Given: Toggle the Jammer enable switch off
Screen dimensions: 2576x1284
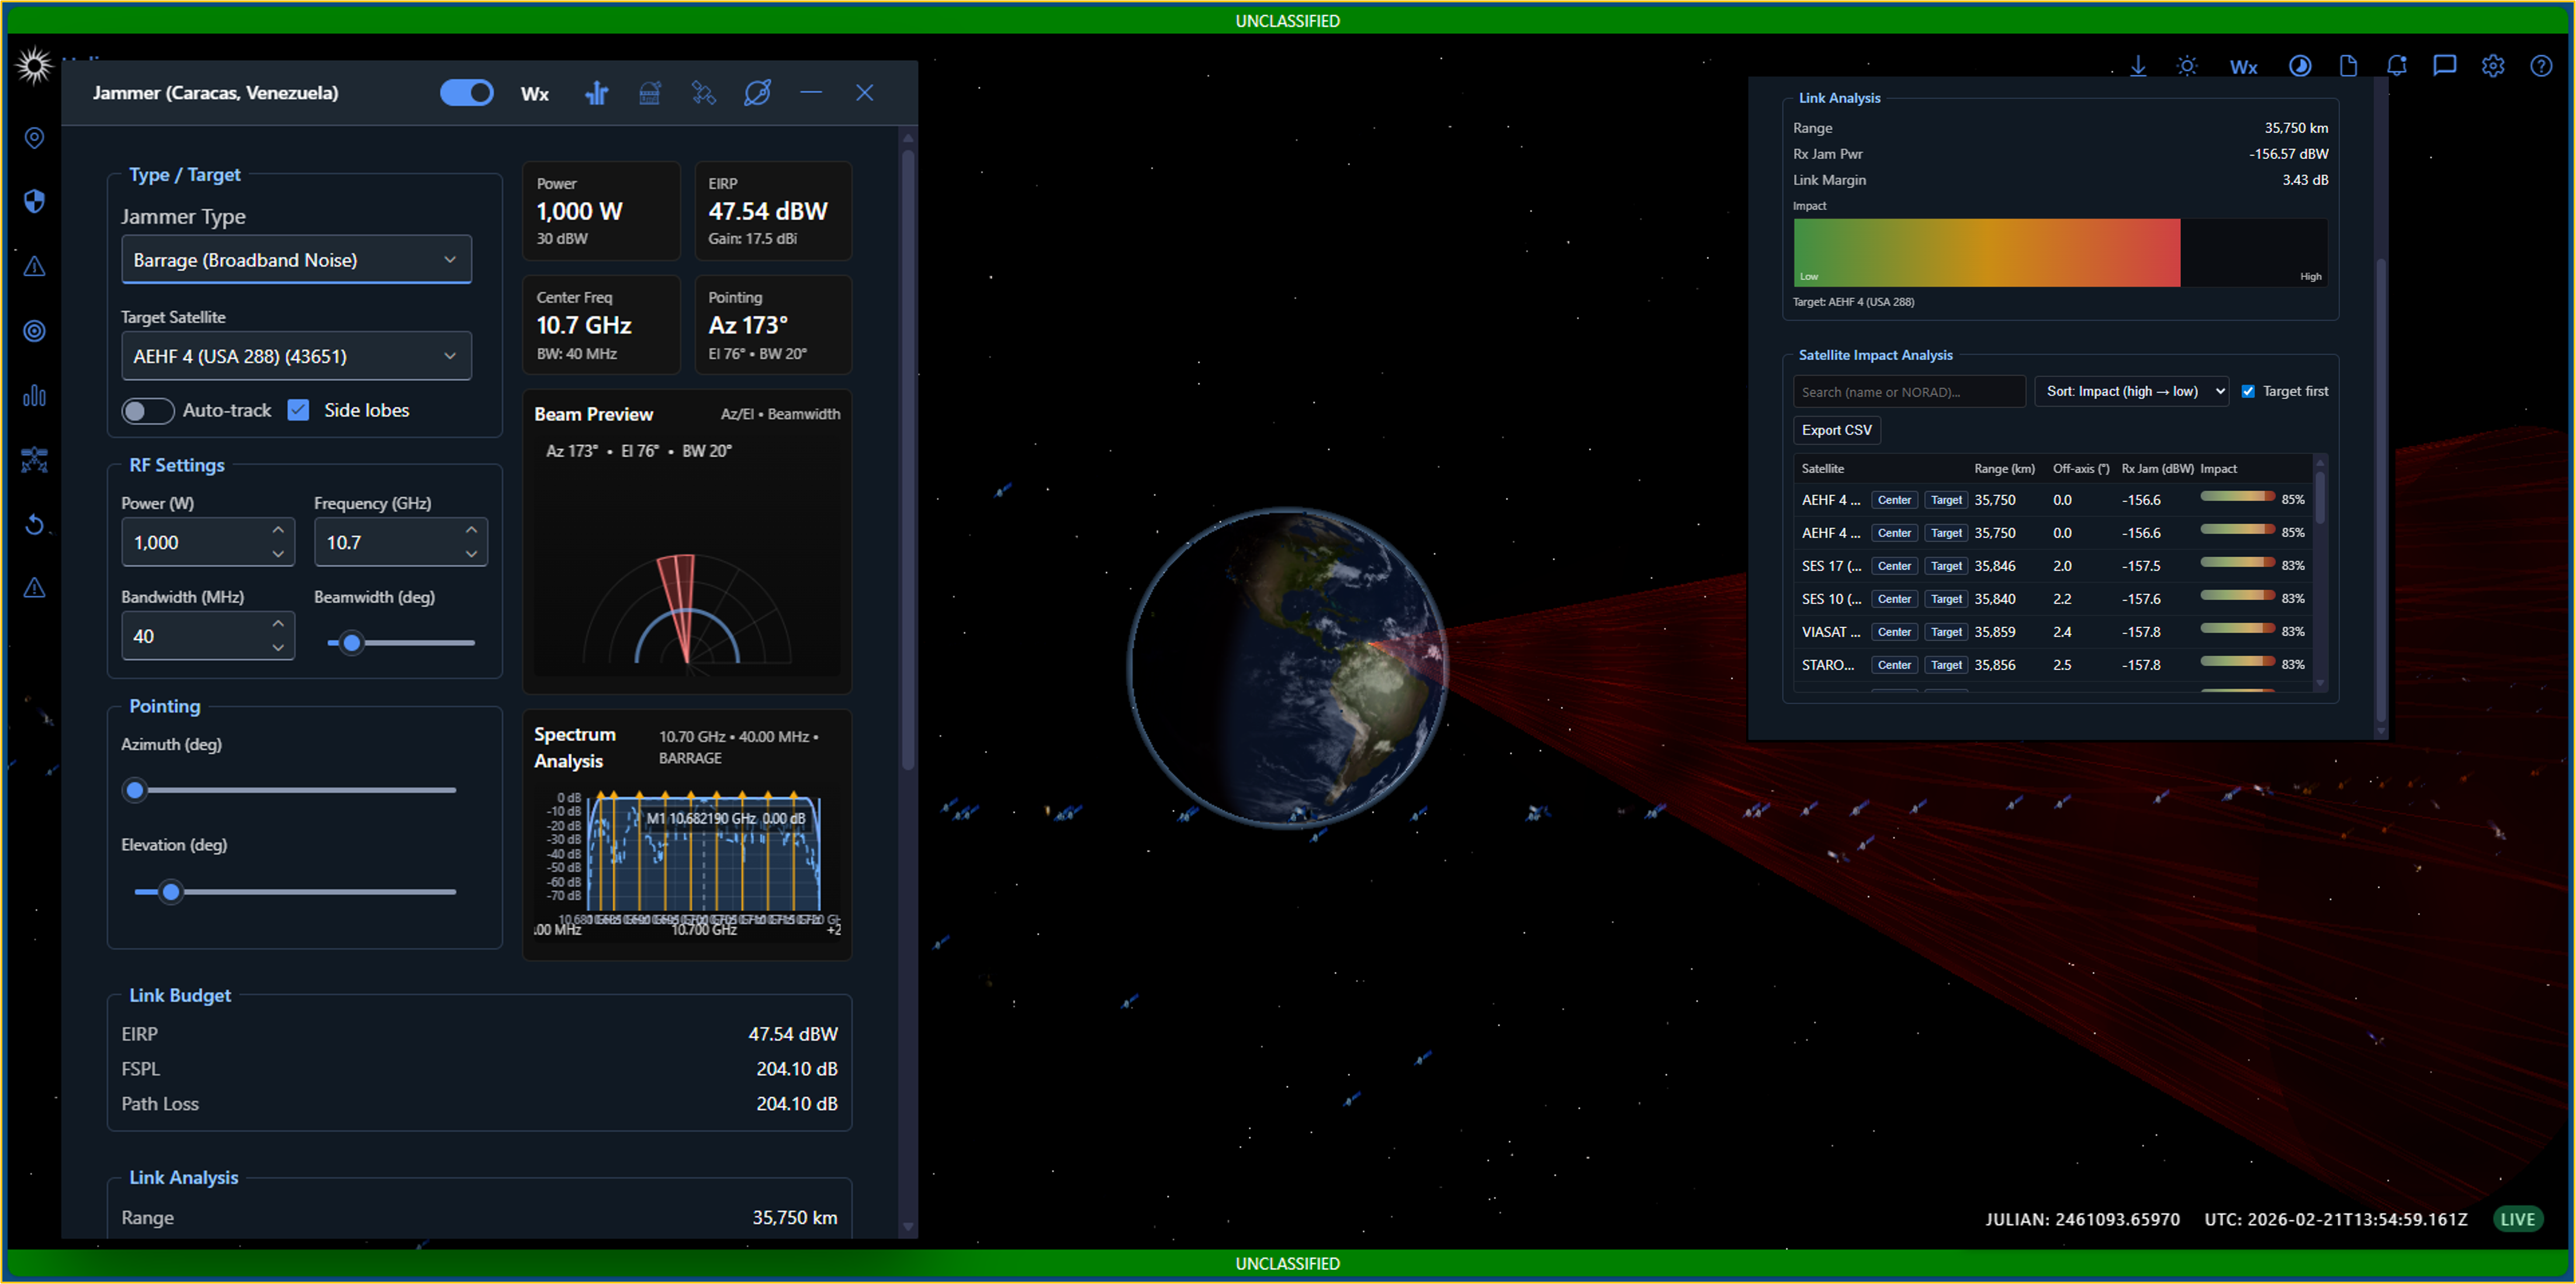Looking at the screenshot, I should 467,93.
